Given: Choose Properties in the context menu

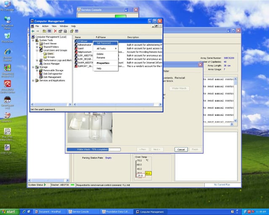Looking at the screenshot, I should tap(105, 63).
